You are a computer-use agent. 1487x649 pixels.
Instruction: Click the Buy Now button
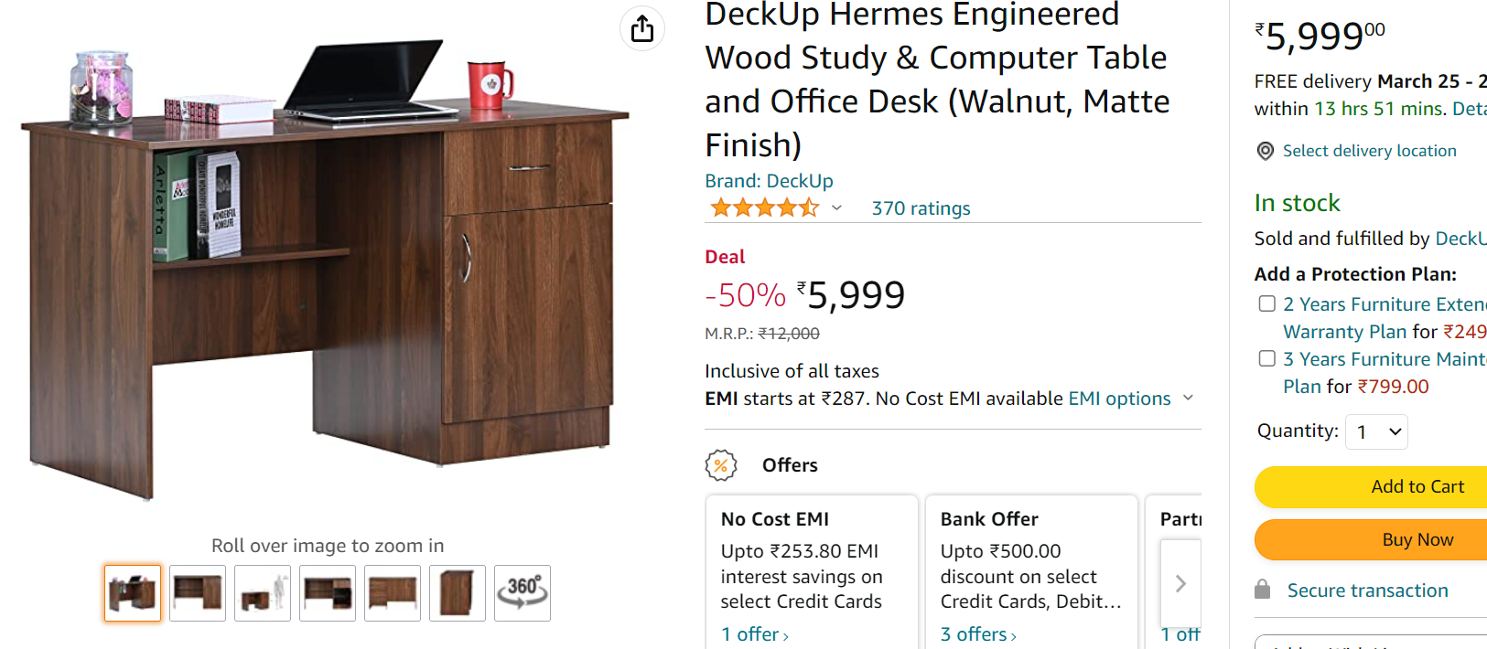(x=1371, y=539)
